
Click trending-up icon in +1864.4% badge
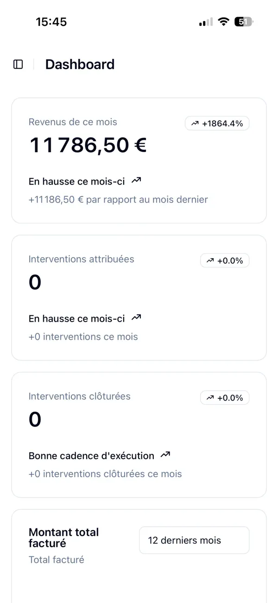tap(195, 123)
